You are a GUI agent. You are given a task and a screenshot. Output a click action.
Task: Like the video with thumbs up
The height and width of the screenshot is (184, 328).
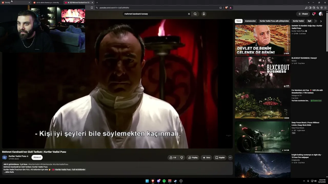coord(173,158)
